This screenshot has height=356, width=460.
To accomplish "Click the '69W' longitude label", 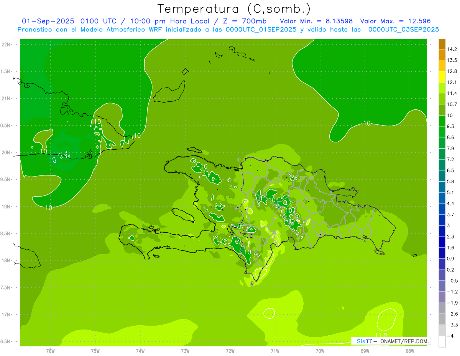I will pyautogui.click(x=365, y=351).
